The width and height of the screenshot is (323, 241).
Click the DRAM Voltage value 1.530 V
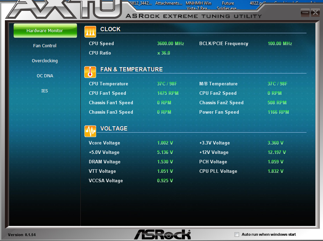point(165,162)
